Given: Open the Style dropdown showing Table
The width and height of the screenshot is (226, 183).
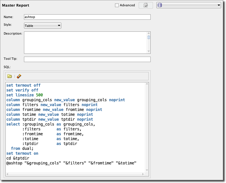Looking at the screenshot, I should coord(43,25).
